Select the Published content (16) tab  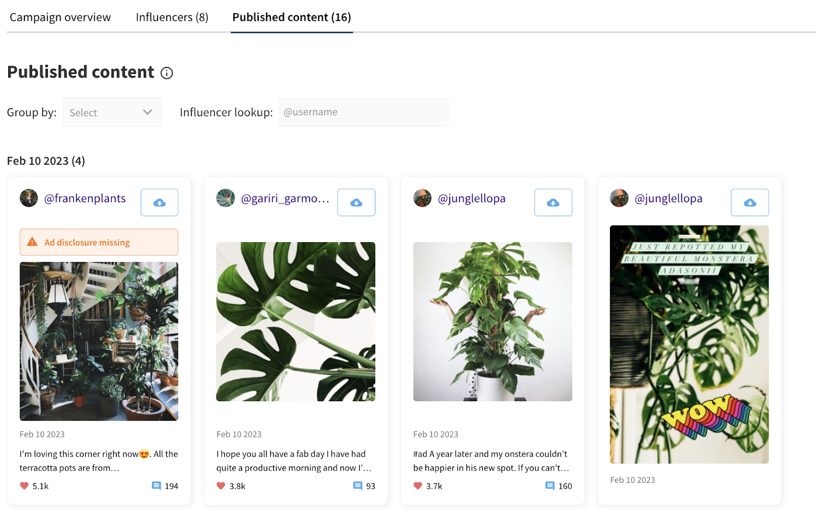pos(291,17)
